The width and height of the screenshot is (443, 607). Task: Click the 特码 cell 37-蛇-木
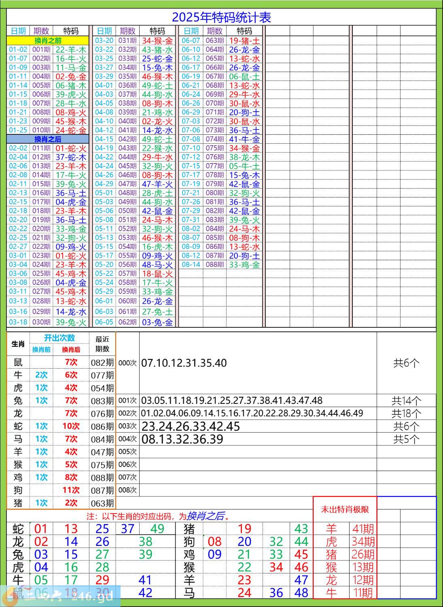click(71, 157)
